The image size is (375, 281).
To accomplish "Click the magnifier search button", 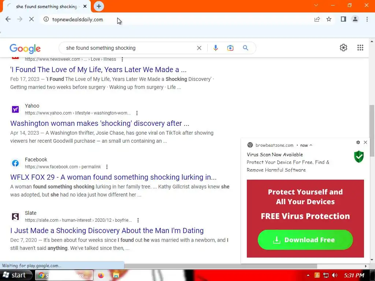I will coord(245,48).
